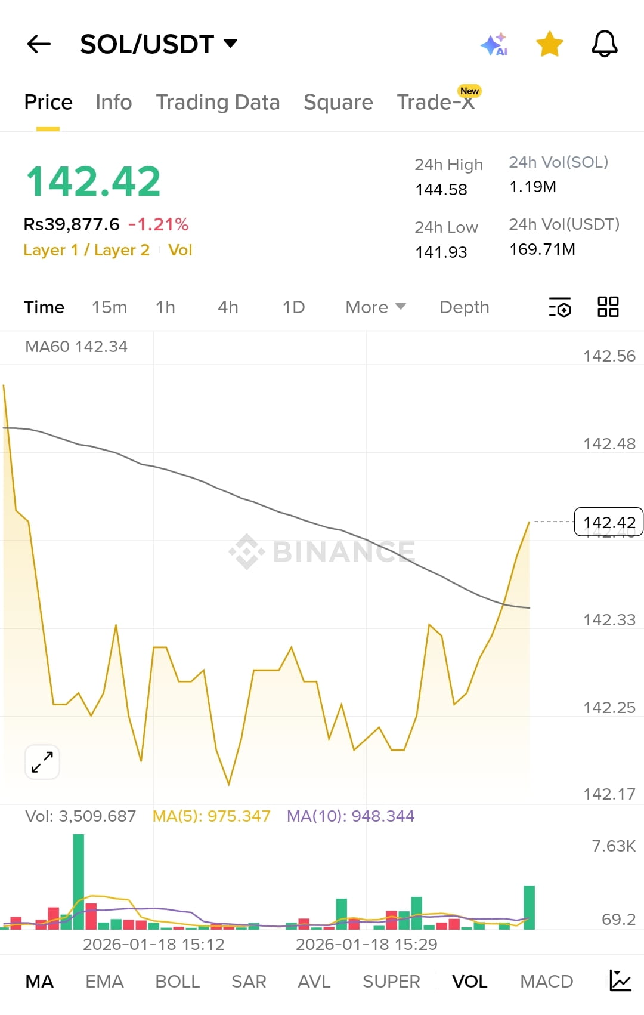Toggle the SUPER indicator
The height and width of the screenshot is (1015, 644).
391,982
